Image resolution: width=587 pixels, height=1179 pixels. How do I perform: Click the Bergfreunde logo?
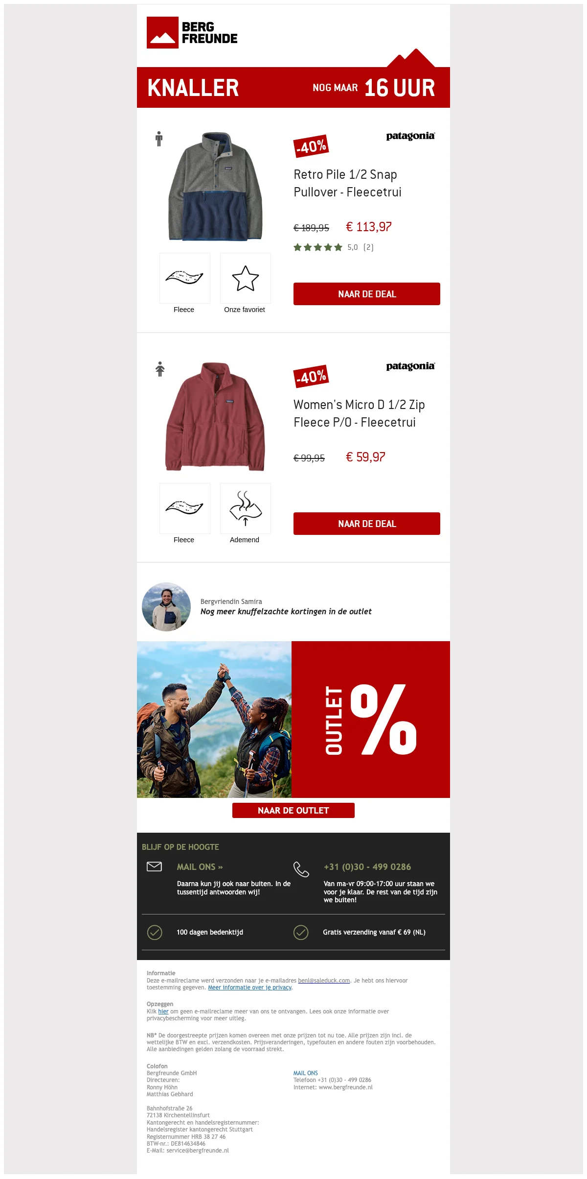click(x=192, y=33)
